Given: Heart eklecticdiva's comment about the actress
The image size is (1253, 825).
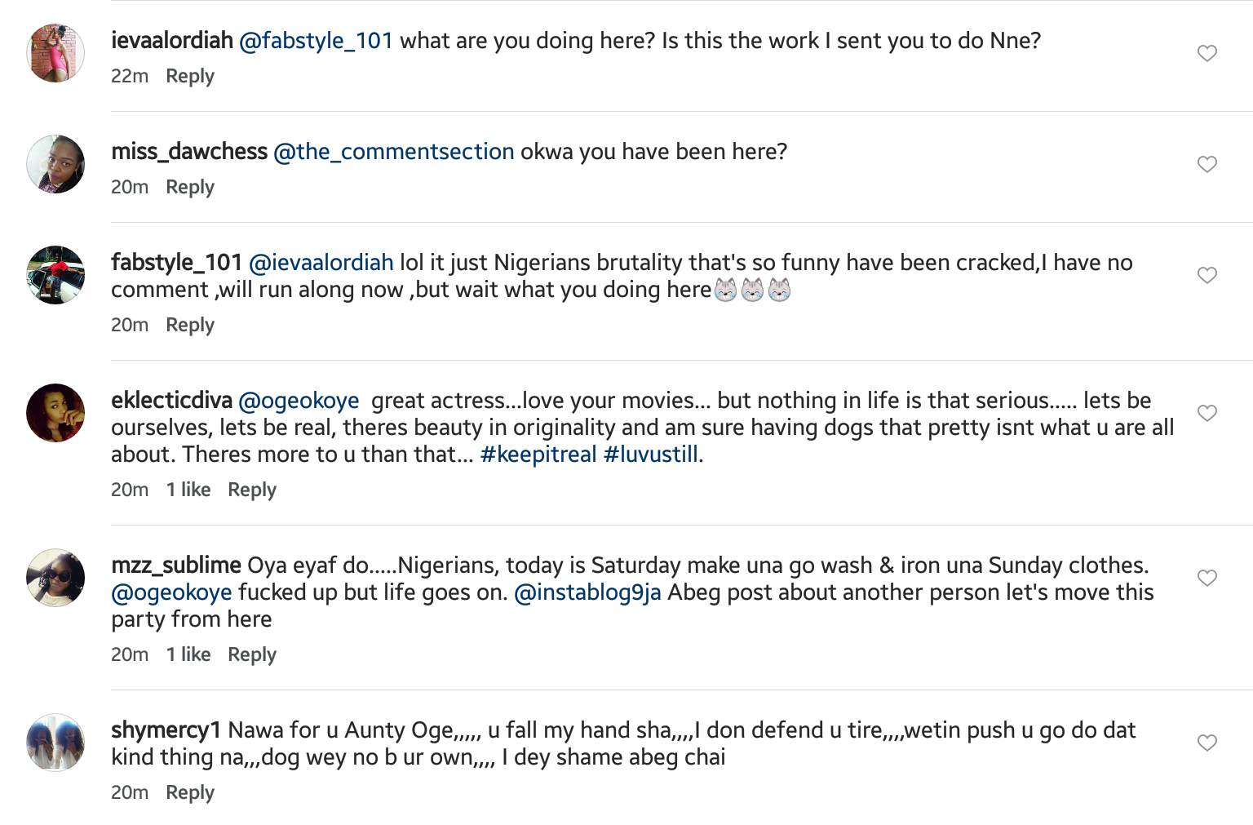Looking at the screenshot, I should (1207, 414).
